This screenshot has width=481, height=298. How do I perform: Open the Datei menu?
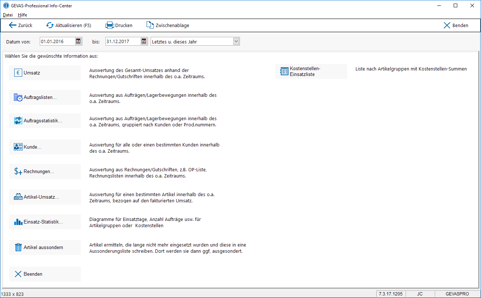[8, 15]
